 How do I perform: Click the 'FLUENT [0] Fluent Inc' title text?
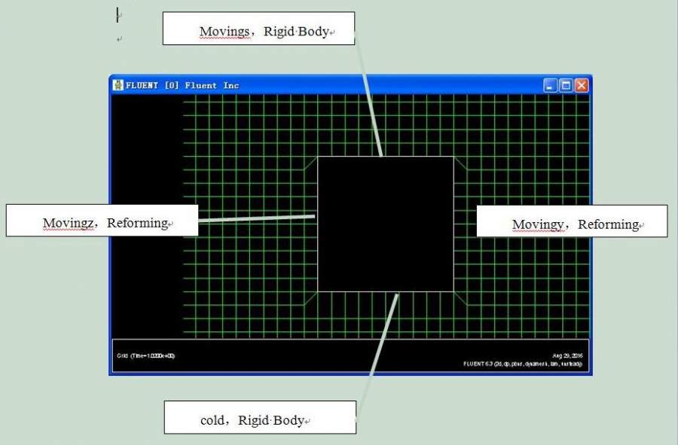point(182,86)
